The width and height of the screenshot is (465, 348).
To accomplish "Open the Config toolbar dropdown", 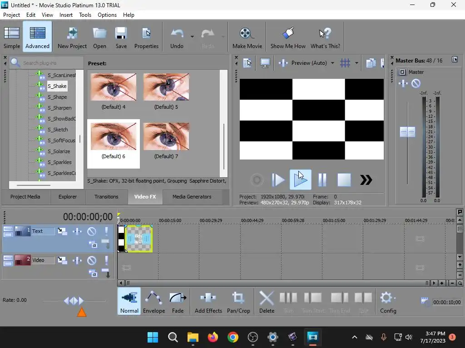I will pyautogui.click(x=388, y=301).
